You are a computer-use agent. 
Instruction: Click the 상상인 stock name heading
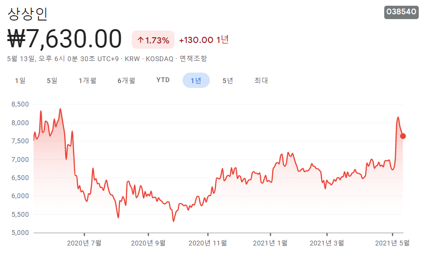point(28,14)
